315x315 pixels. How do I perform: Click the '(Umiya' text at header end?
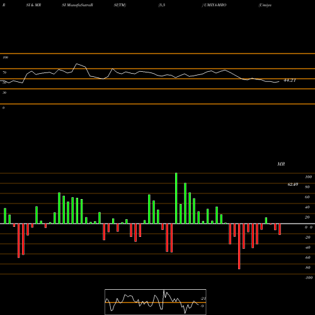tap(265, 5)
